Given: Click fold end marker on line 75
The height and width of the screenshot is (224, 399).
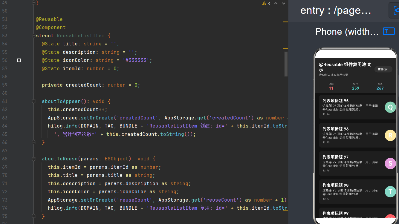Looking at the screenshot, I should click(33, 216).
